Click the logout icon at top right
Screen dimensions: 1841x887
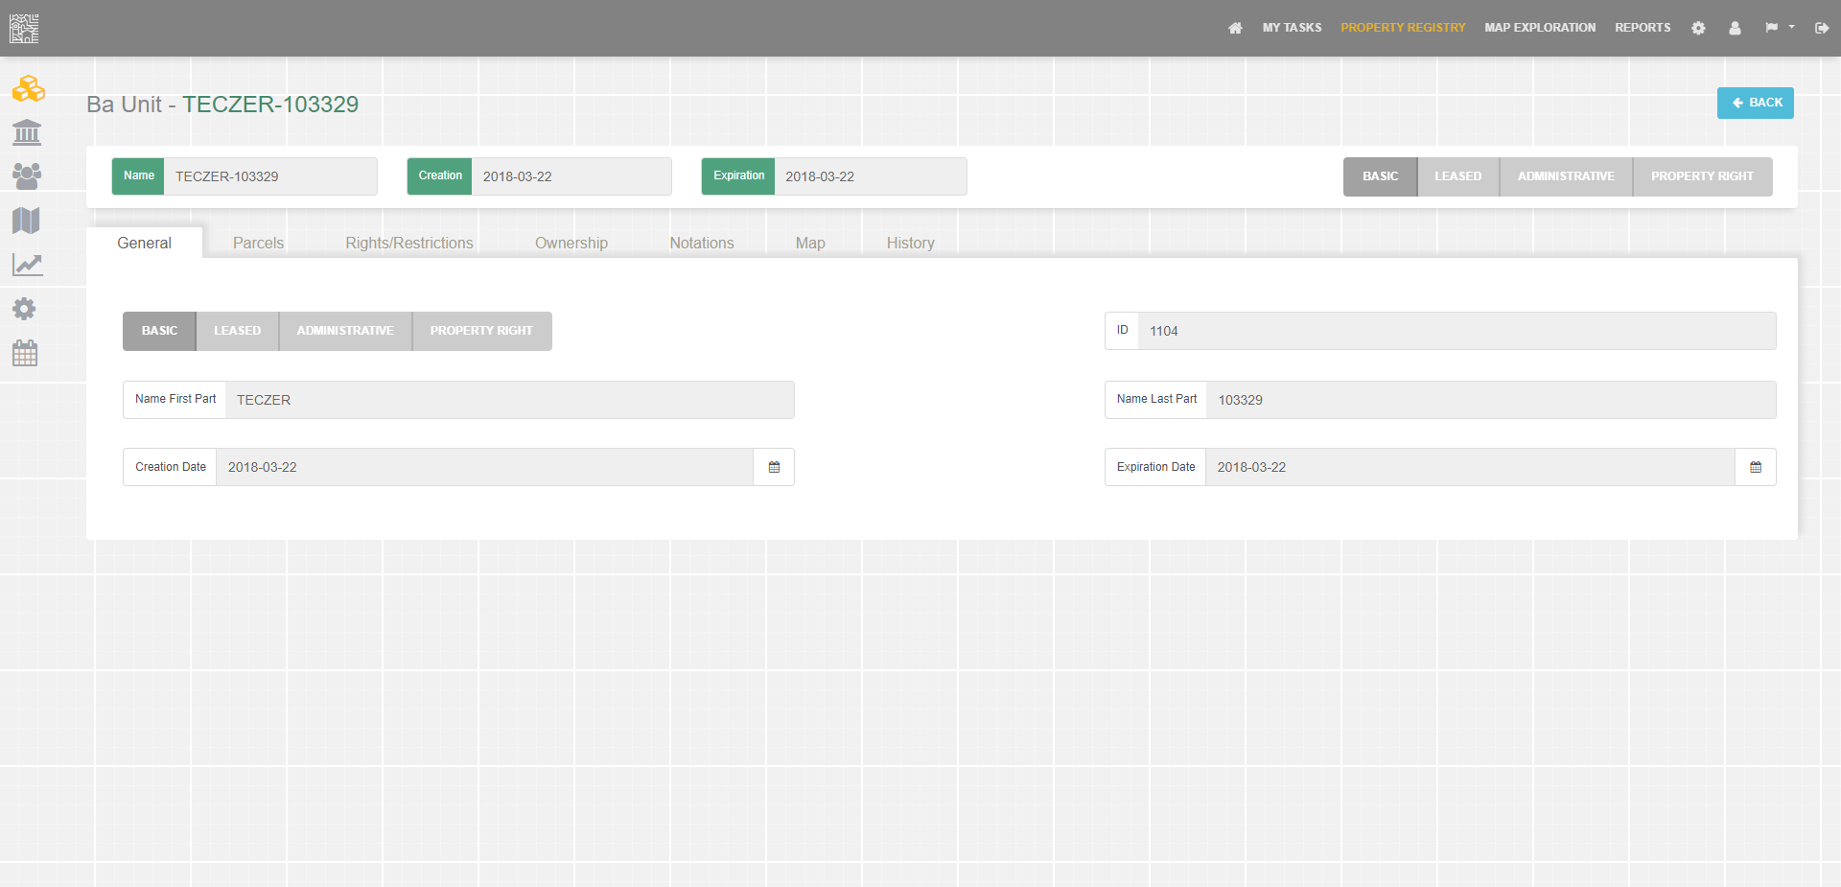[x=1822, y=28]
